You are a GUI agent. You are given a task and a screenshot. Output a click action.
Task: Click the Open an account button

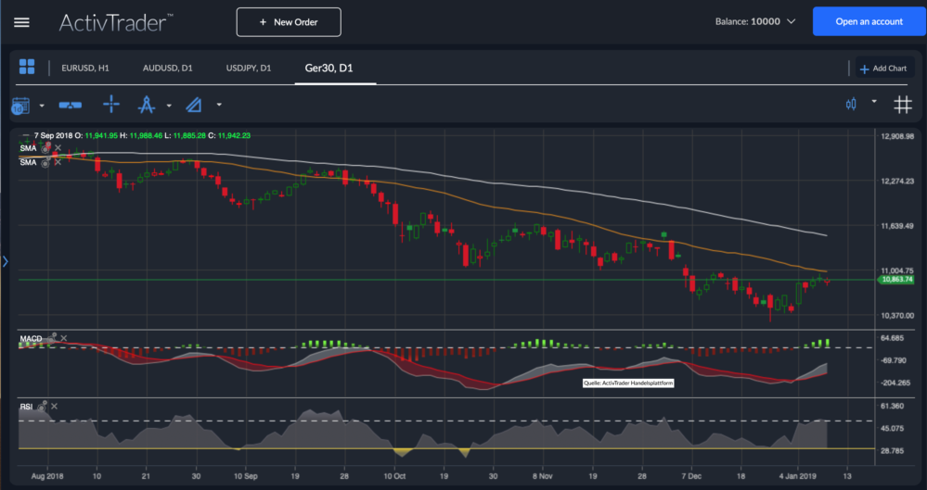click(869, 22)
